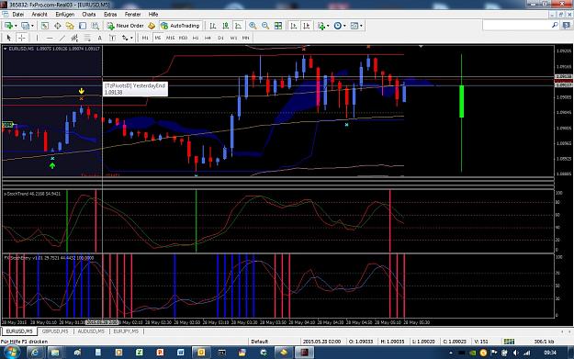Select the horizontal line tool

tap(50, 38)
